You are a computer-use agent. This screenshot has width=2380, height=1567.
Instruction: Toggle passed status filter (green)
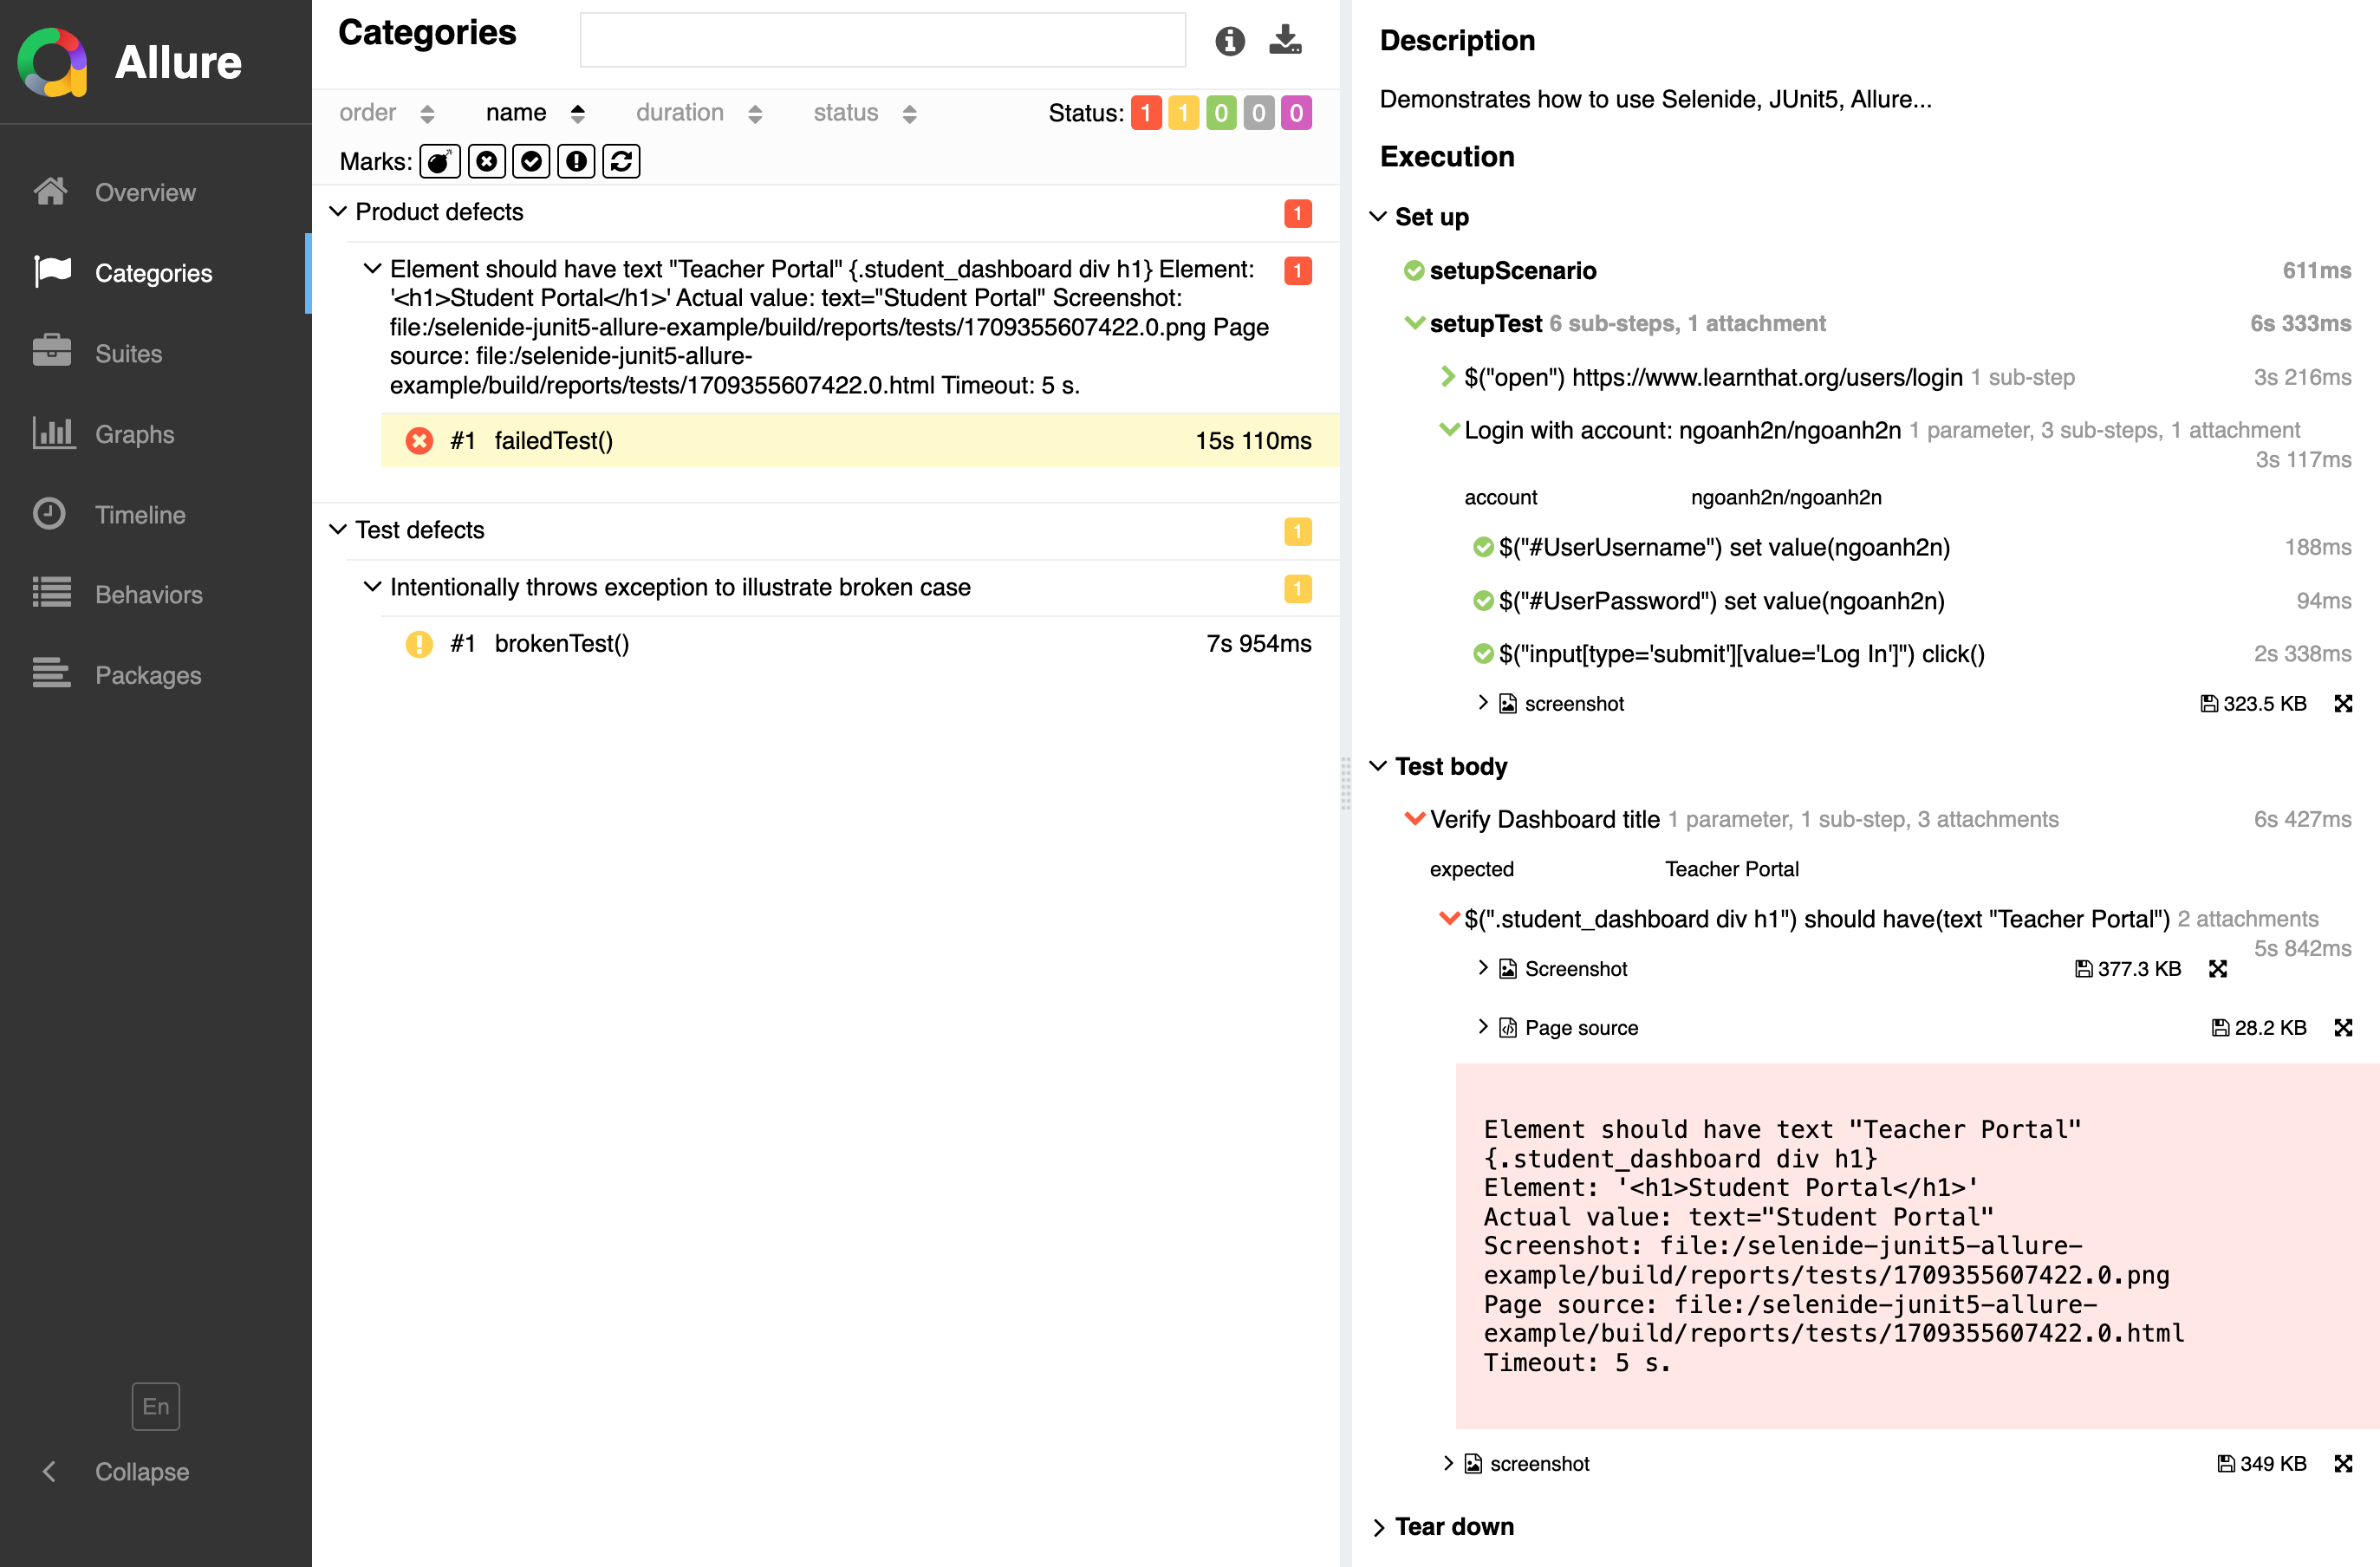tap(1221, 113)
